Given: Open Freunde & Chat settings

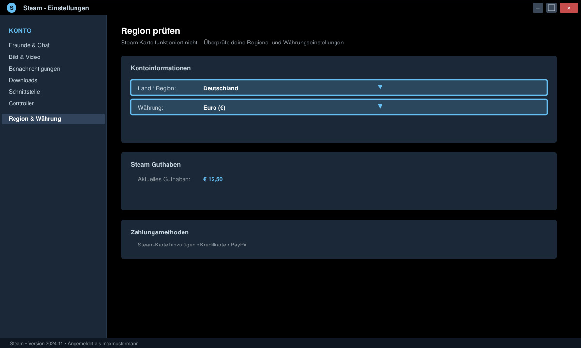Looking at the screenshot, I should (29, 45).
